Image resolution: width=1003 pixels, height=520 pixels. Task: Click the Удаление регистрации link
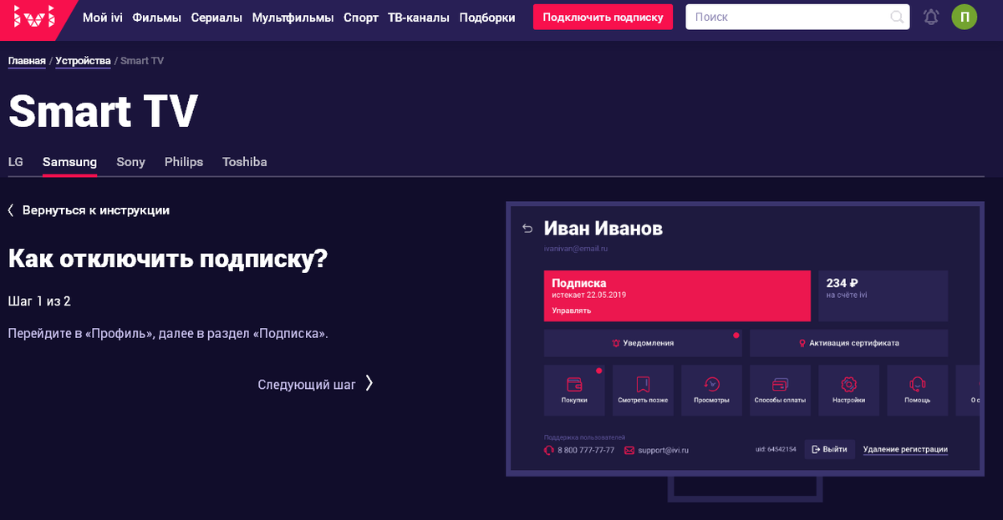905,449
